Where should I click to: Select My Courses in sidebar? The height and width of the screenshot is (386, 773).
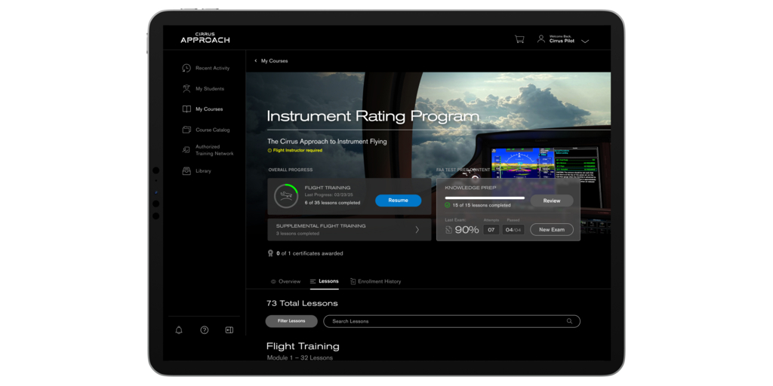208,109
